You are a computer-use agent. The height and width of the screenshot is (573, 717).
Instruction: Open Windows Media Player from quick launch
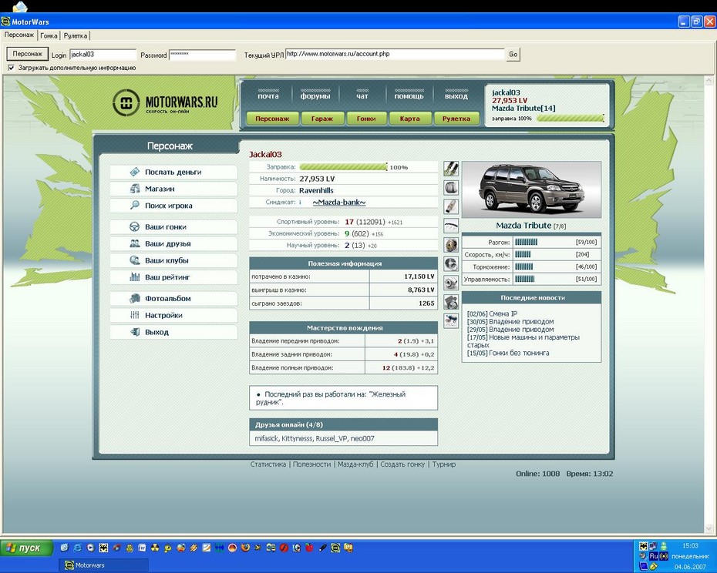(90, 548)
